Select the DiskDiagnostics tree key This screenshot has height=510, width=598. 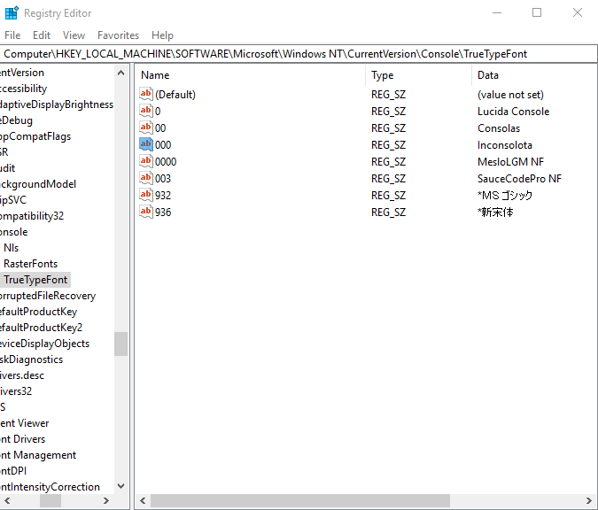31,359
